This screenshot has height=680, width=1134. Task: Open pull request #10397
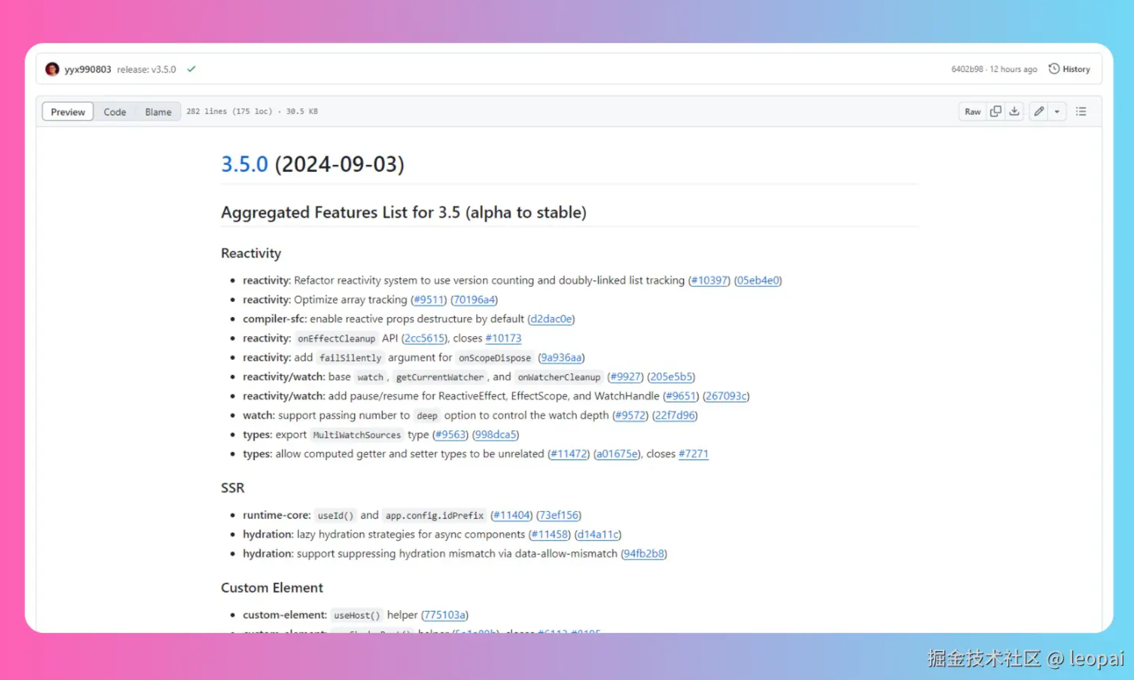709,280
